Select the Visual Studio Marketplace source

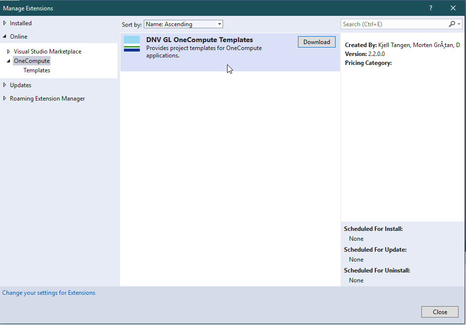pyautogui.click(x=48, y=52)
